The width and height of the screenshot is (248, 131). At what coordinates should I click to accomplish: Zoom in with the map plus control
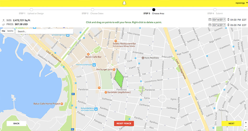(x=246, y=122)
